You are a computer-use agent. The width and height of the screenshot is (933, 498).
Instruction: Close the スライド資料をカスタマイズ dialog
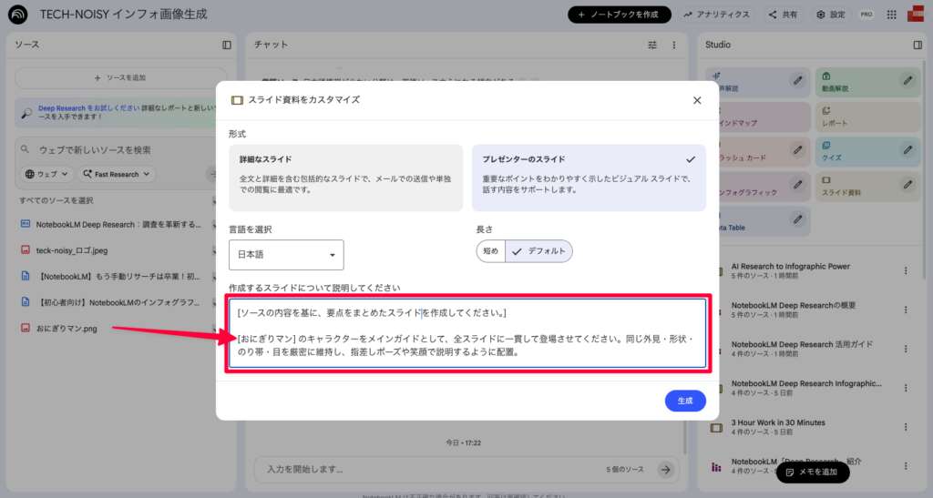click(x=697, y=100)
